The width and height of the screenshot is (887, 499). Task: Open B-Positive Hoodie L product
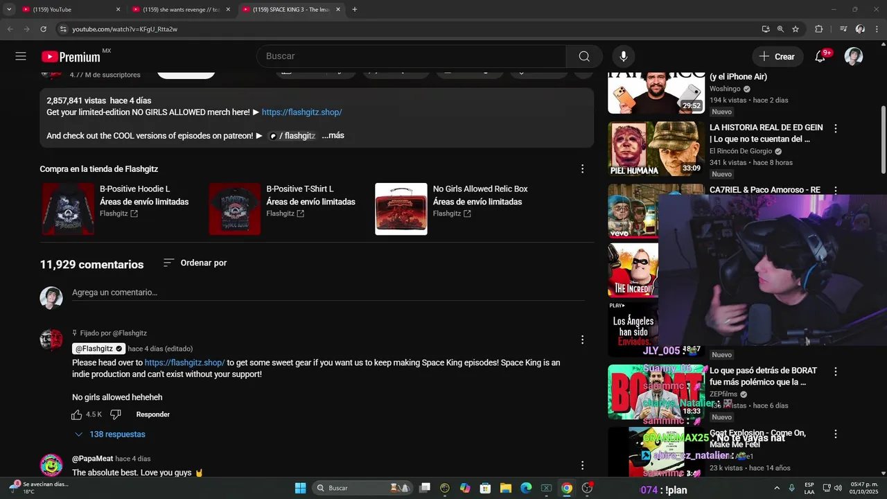point(135,189)
